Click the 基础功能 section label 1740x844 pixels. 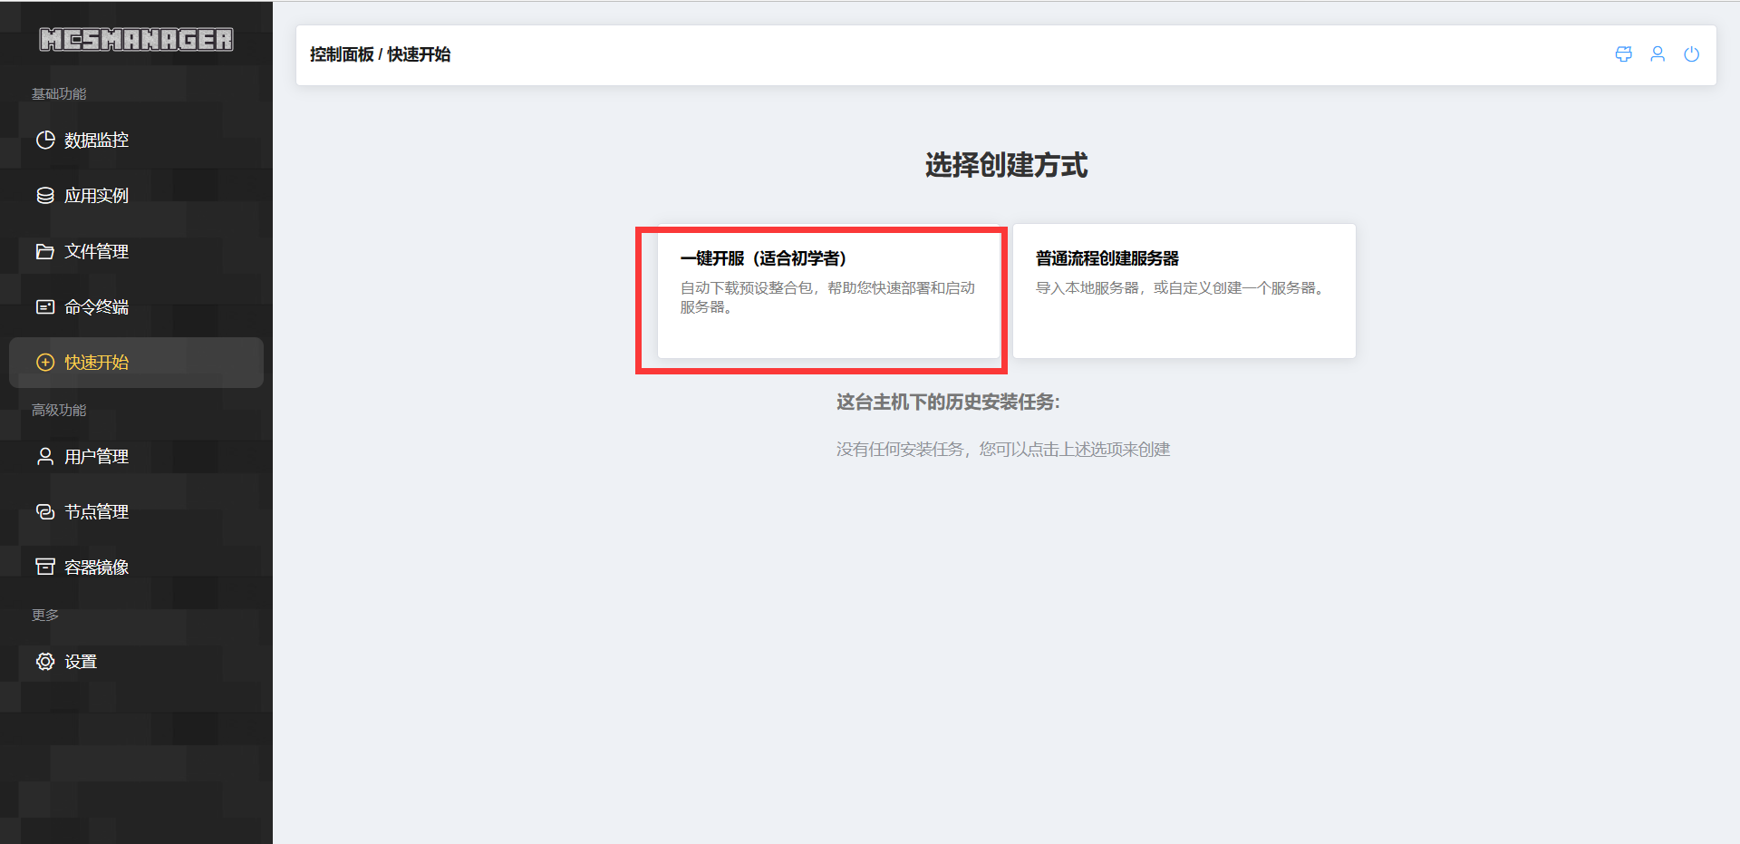tap(59, 93)
